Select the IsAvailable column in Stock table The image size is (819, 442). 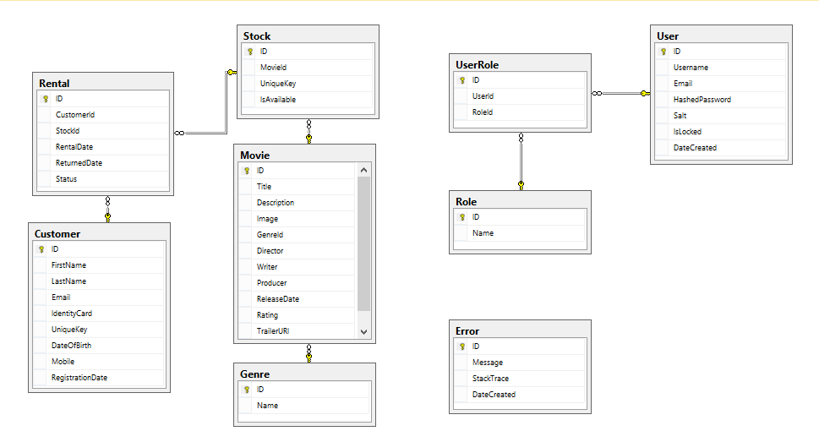click(278, 100)
